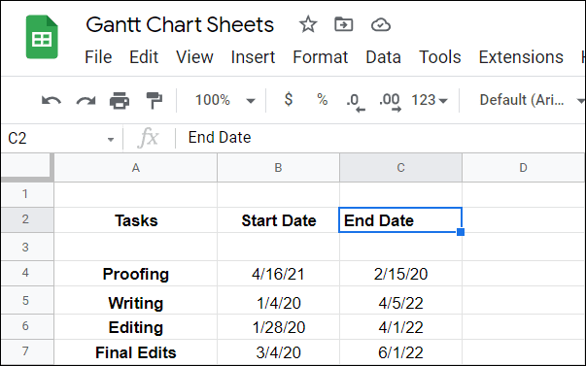Expand the 123 number format dropdown
This screenshot has width=586, height=366.
click(x=430, y=100)
